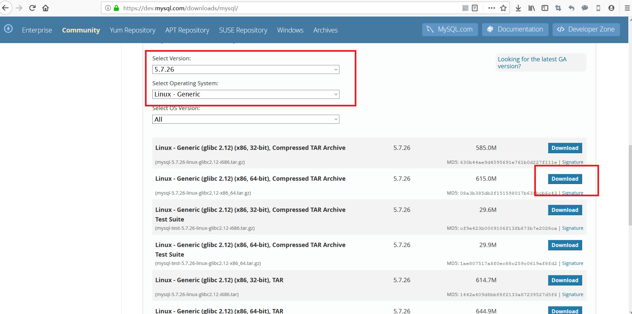
Task: Open the chat bubble icon in toolbar
Action: (585, 8)
